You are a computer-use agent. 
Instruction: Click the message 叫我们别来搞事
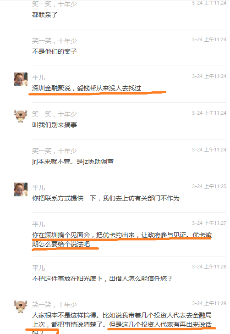(x=55, y=125)
